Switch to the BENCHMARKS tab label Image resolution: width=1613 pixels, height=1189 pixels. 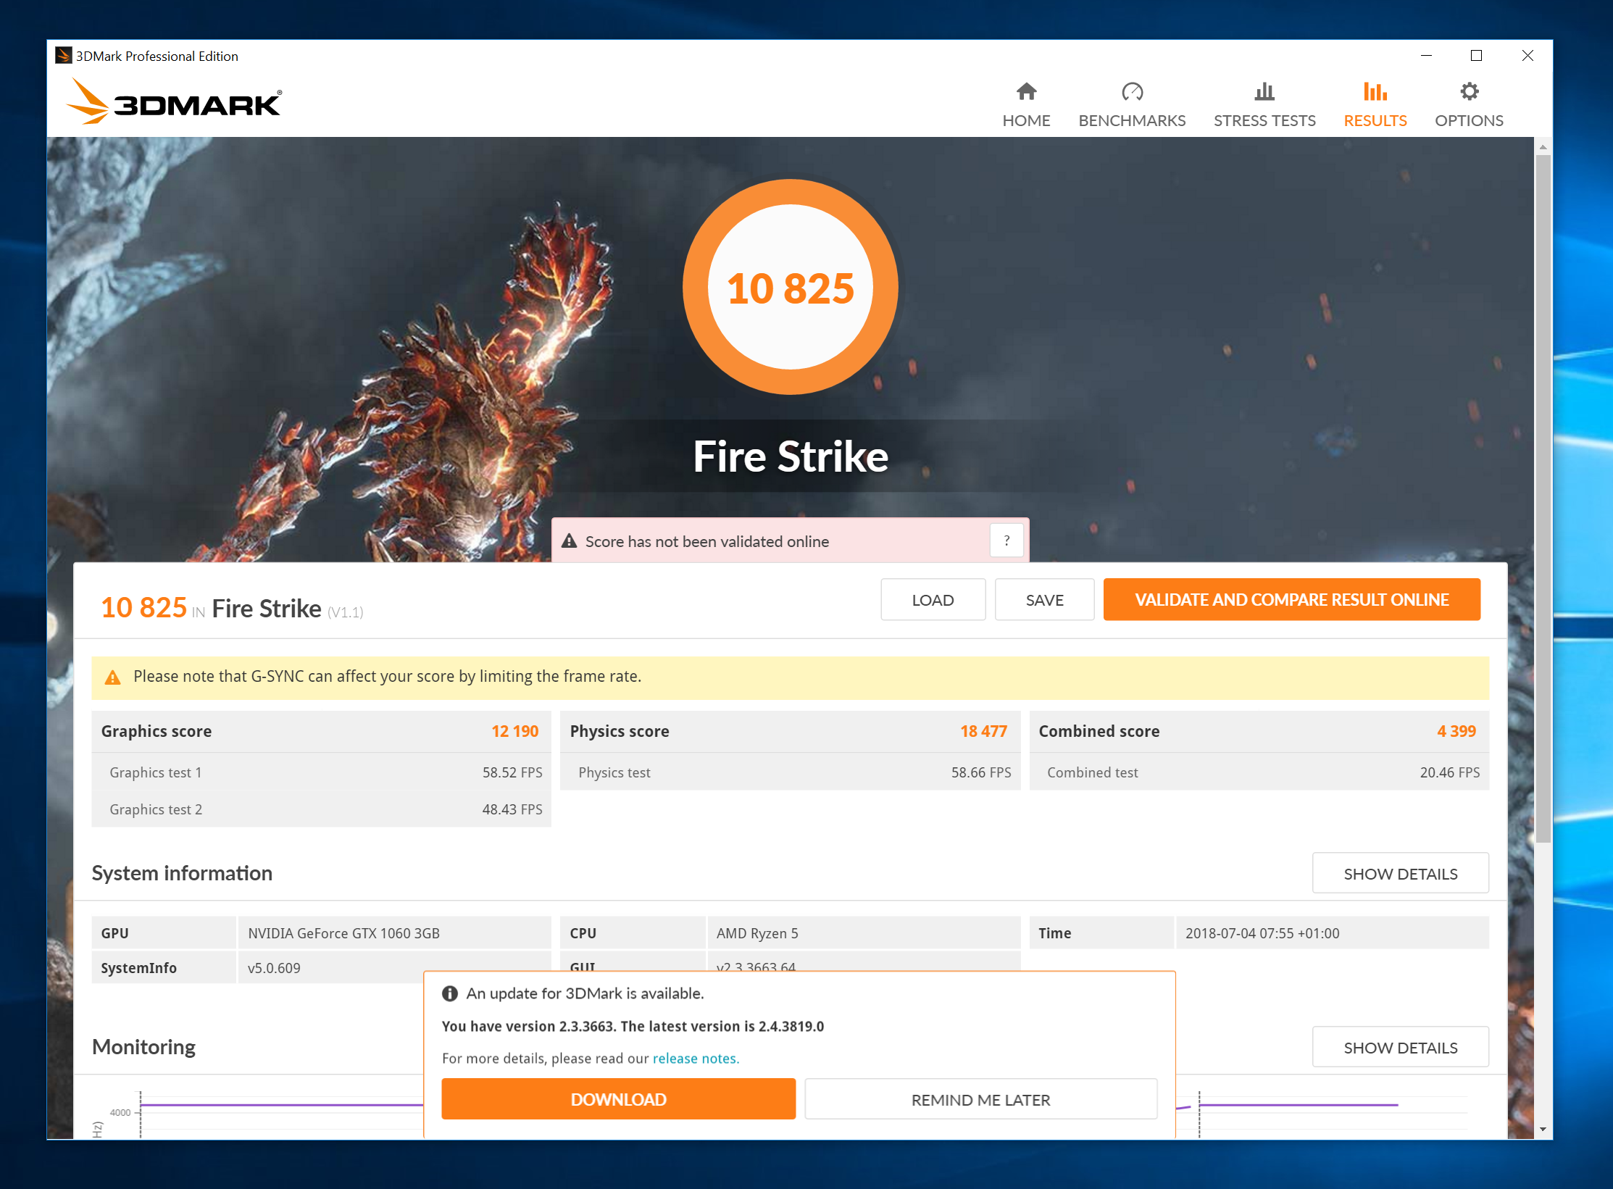click(x=1132, y=121)
